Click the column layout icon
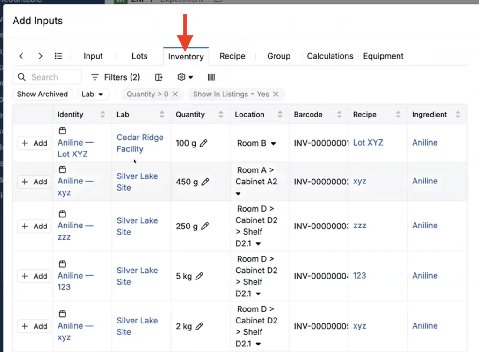 click(159, 77)
